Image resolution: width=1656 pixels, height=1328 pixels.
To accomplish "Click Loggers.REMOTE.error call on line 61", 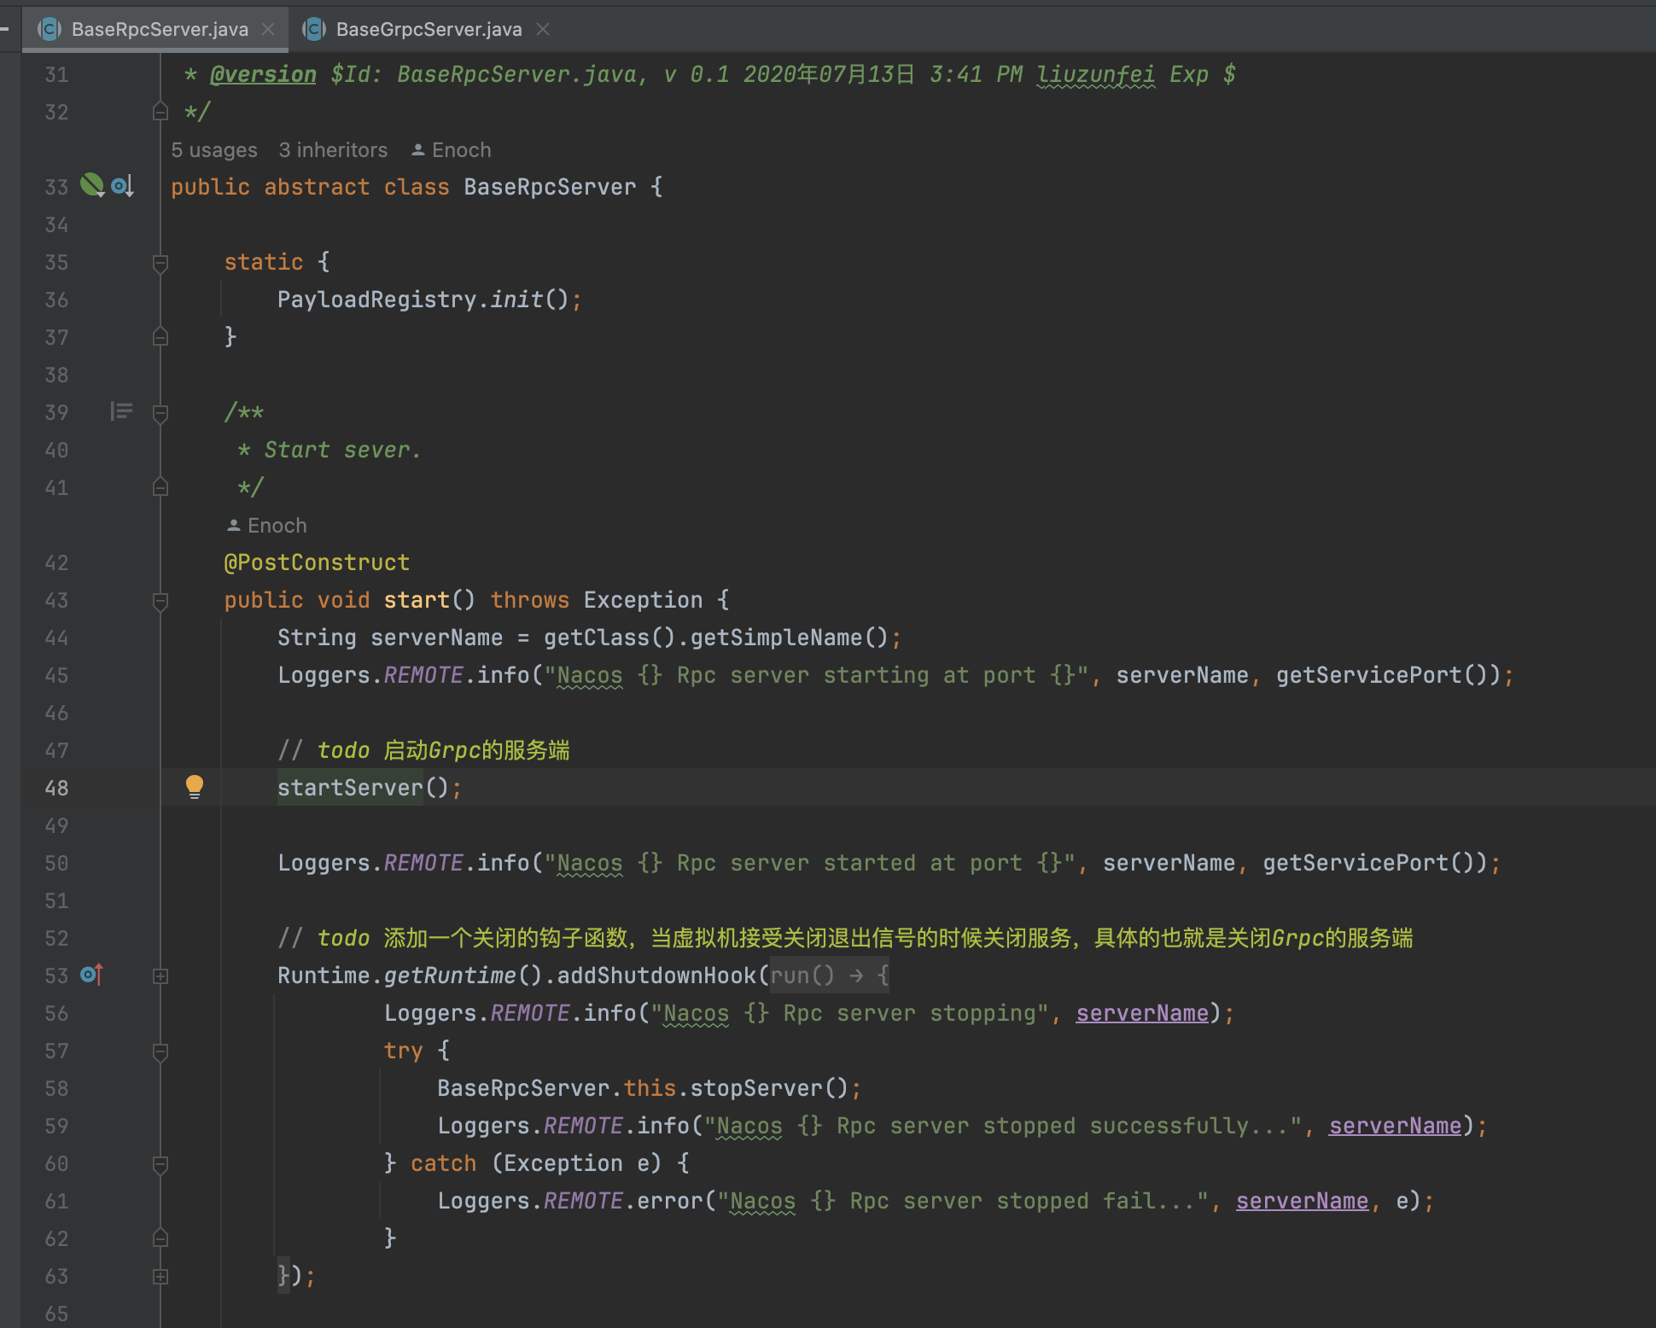I will tap(570, 1201).
